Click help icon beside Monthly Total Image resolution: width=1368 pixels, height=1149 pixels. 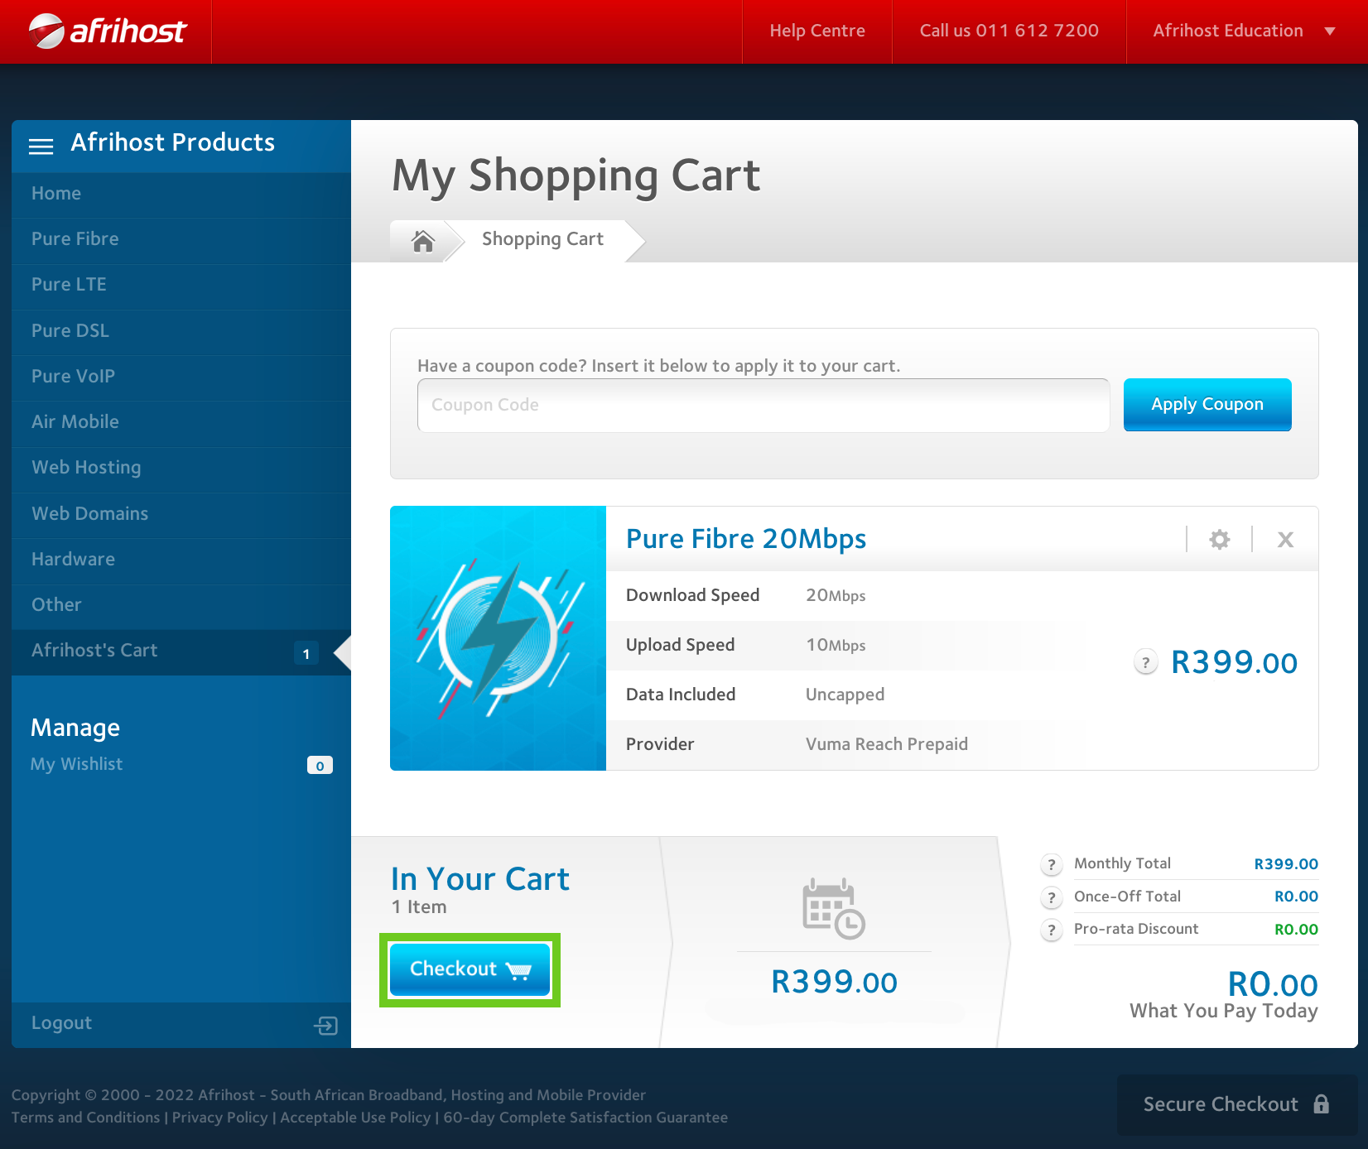point(1051,865)
